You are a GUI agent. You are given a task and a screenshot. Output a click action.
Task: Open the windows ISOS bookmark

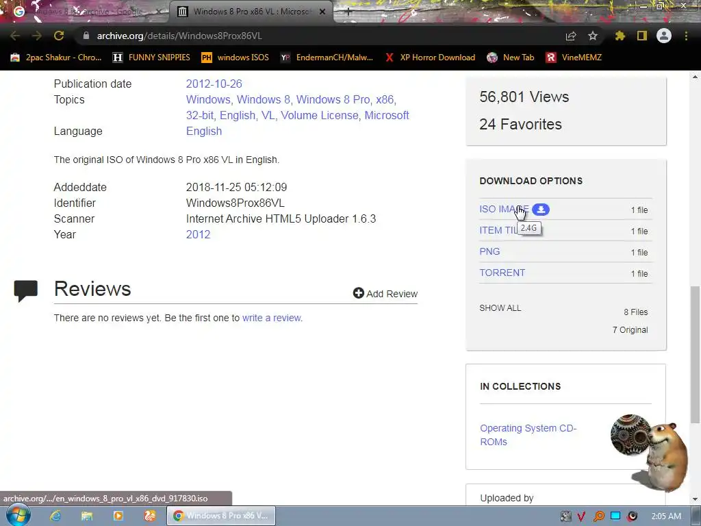[235, 58]
